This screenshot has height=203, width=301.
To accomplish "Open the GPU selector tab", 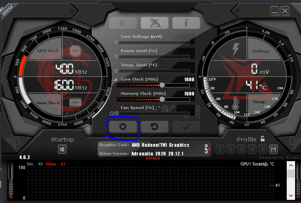I will [x=207, y=149].
